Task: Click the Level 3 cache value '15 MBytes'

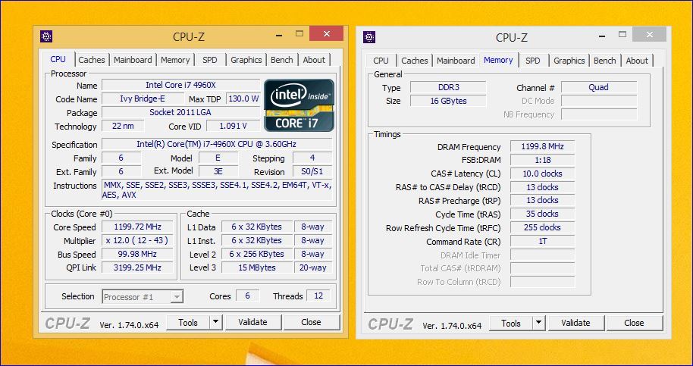Action: [x=257, y=267]
